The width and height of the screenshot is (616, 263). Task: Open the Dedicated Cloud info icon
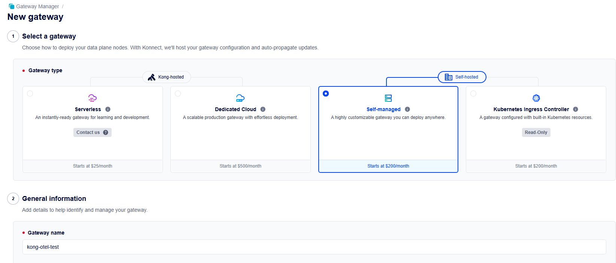click(x=263, y=109)
